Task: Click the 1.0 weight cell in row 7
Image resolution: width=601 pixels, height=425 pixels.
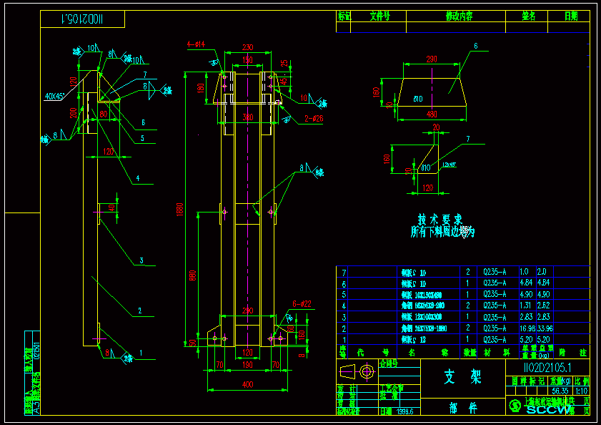Action: (524, 271)
